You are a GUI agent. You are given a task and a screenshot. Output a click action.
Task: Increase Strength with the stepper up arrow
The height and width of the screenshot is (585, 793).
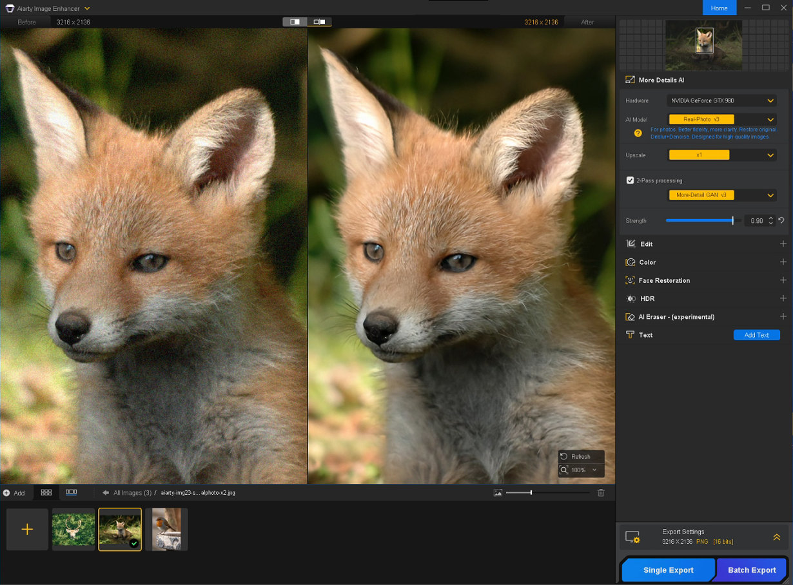pyautogui.click(x=770, y=218)
